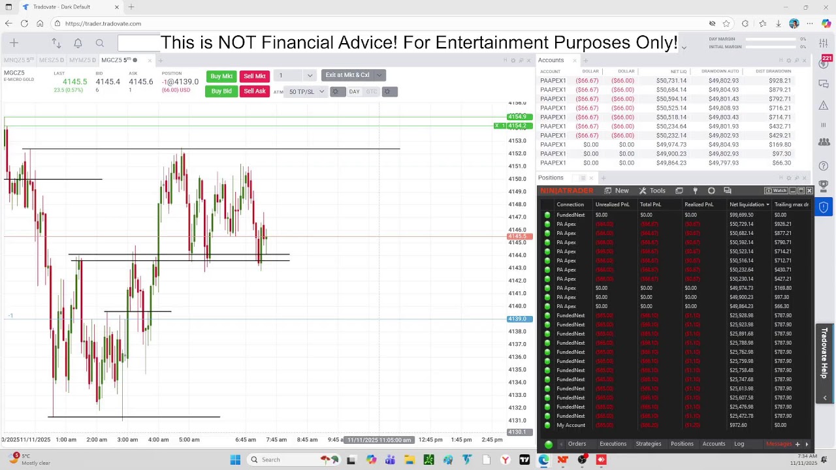This screenshot has width=836, height=470.
Task: Click NinjaTrader workspaces icon
Action: (679, 191)
